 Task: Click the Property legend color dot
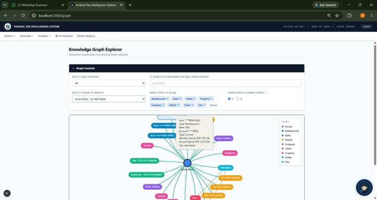283,153
